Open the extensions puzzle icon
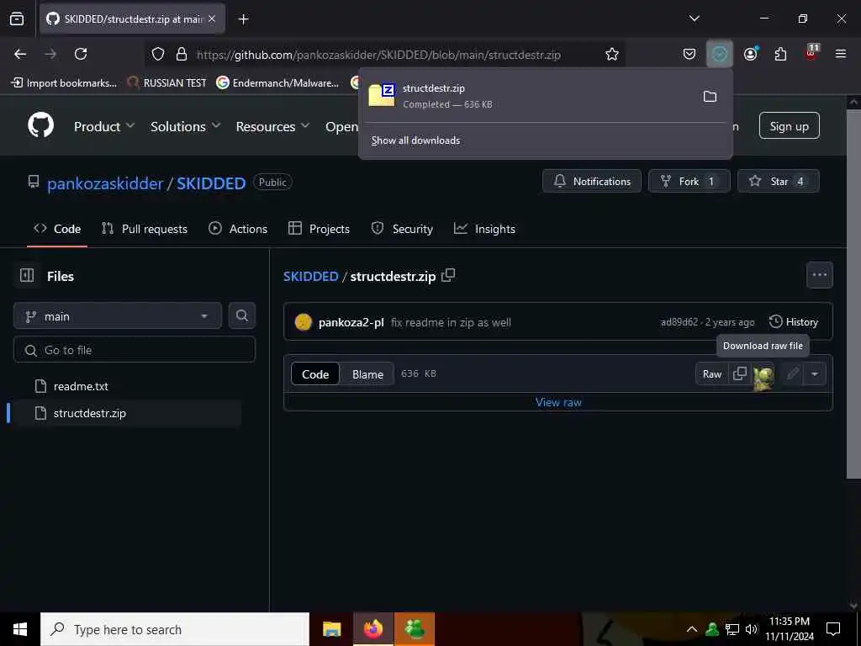 (780, 54)
